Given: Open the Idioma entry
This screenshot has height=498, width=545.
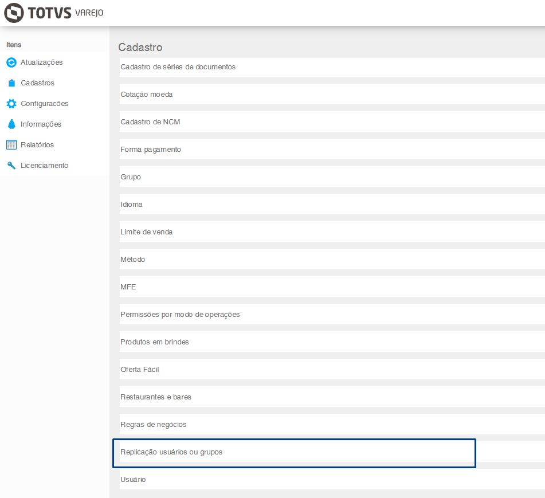Looking at the screenshot, I should (x=132, y=205).
